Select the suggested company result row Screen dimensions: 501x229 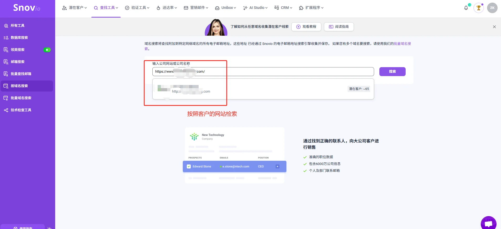click(x=263, y=89)
